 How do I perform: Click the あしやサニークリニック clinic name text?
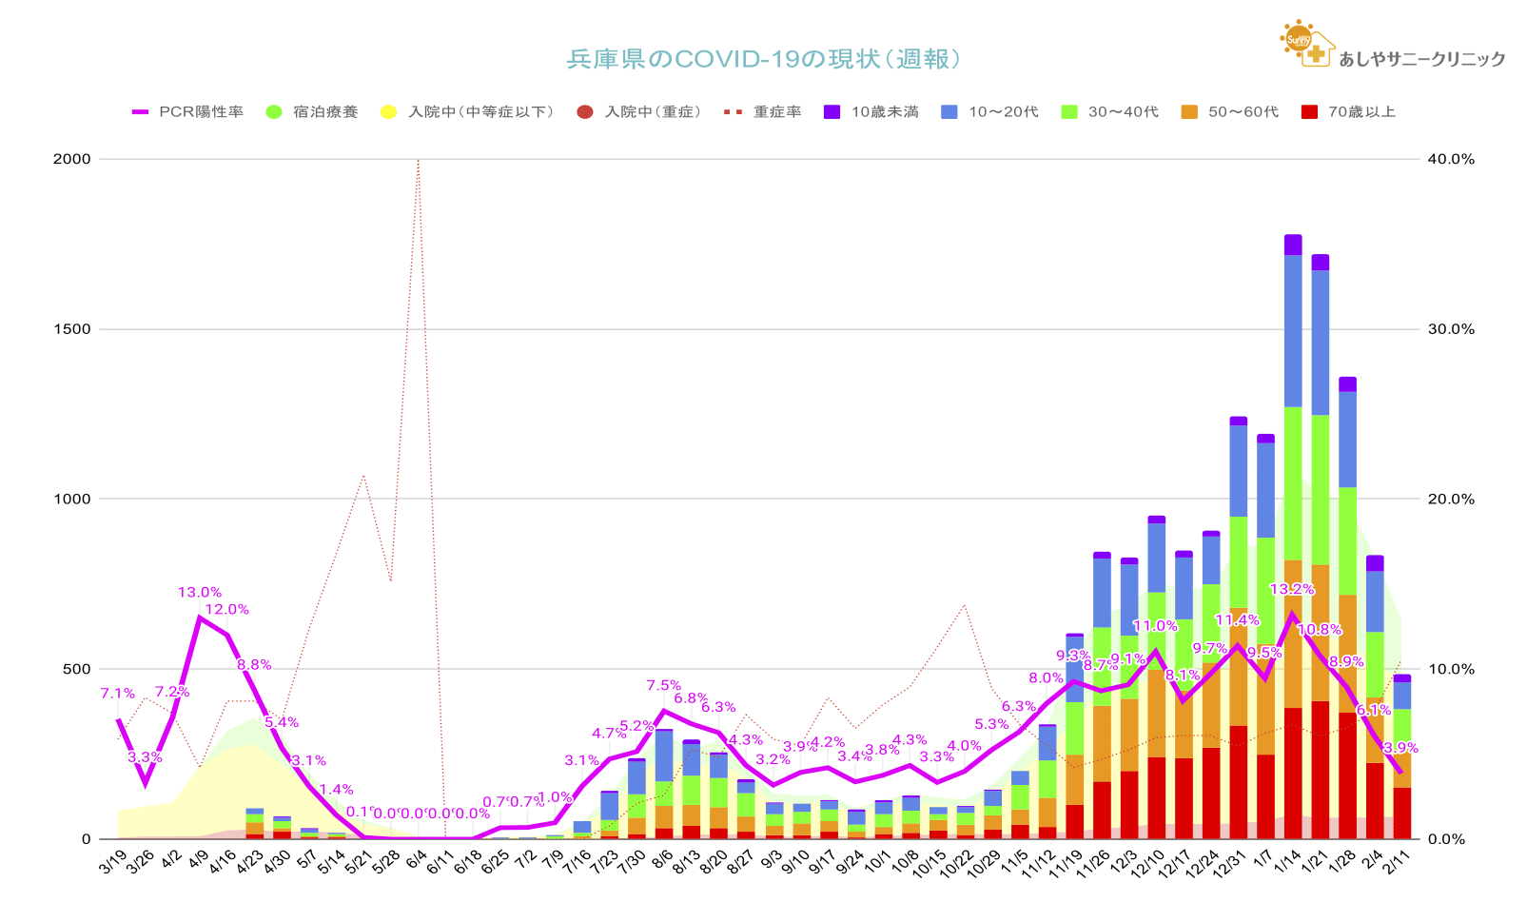1421,59
